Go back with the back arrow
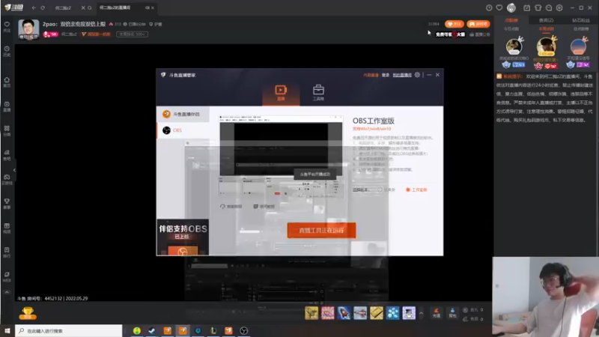Screen dimensions: 599x337 (x=34, y=7)
